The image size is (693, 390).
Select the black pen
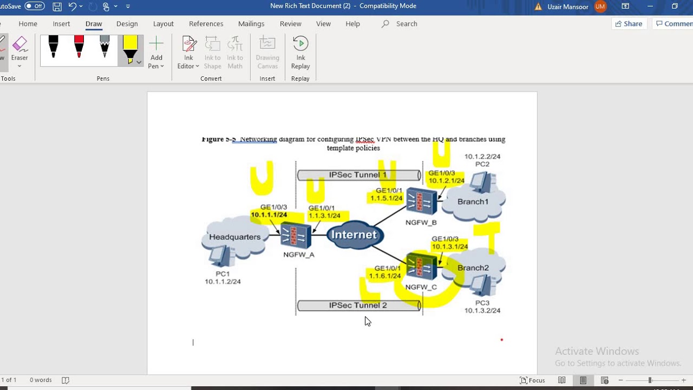pos(53,47)
